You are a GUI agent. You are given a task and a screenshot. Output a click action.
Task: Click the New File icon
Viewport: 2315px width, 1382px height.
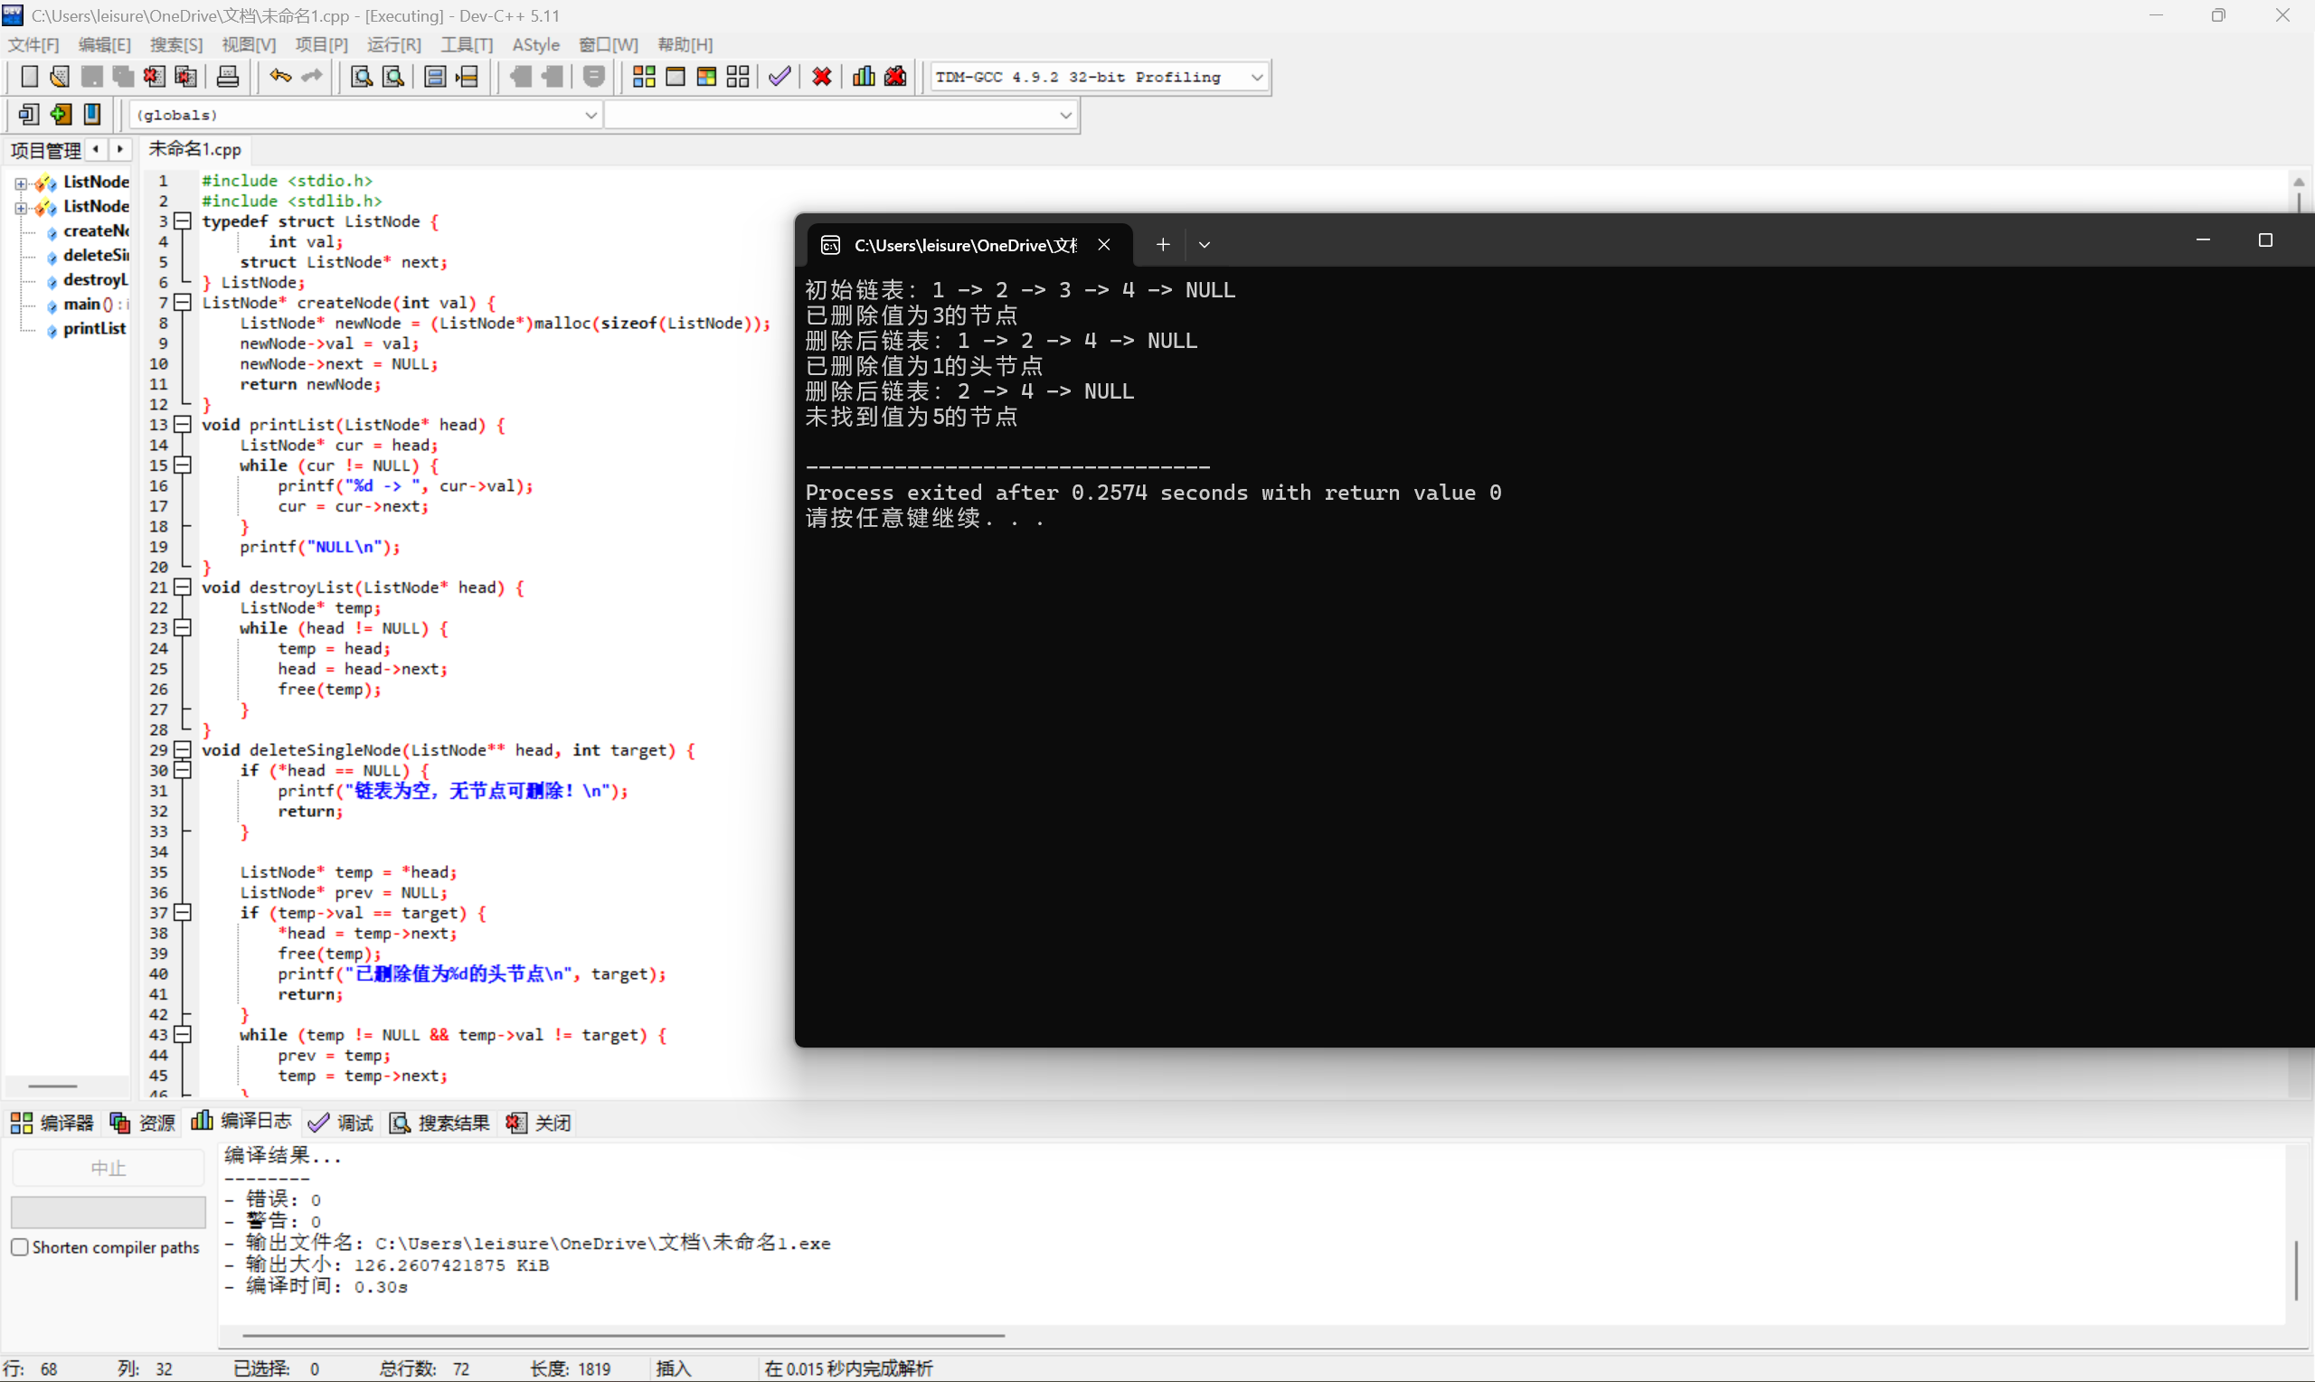pos(29,76)
